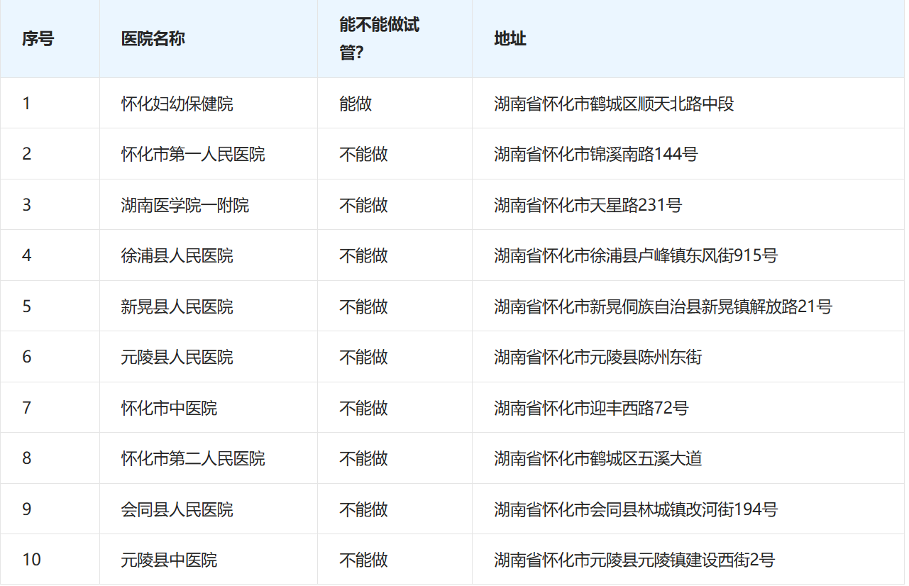Click the 能不能做试管? column header
This screenshot has height=586, width=909.
[379, 38]
